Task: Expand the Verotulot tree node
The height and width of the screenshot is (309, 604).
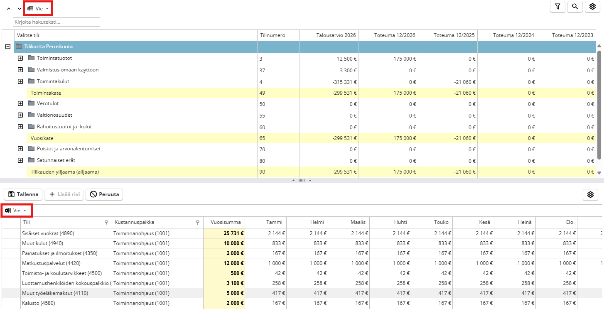Action: coord(20,103)
